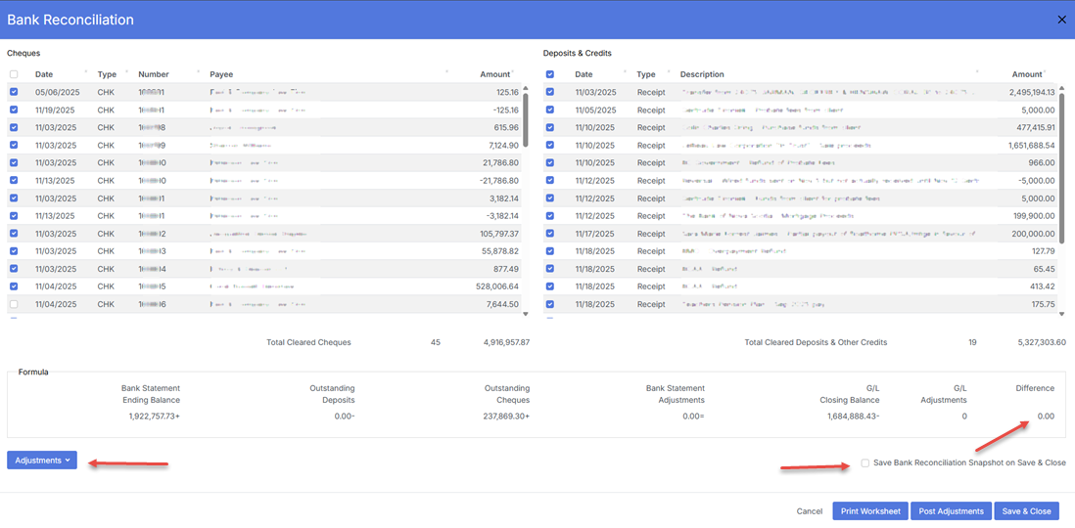Sort cheques by Number column header
Image resolution: width=1075 pixels, height=528 pixels.
(154, 74)
